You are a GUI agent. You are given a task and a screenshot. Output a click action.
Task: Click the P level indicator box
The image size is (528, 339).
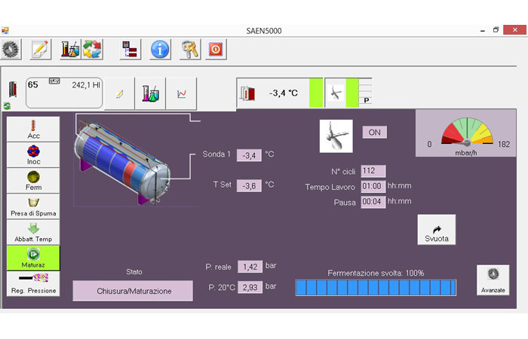(x=366, y=100)
